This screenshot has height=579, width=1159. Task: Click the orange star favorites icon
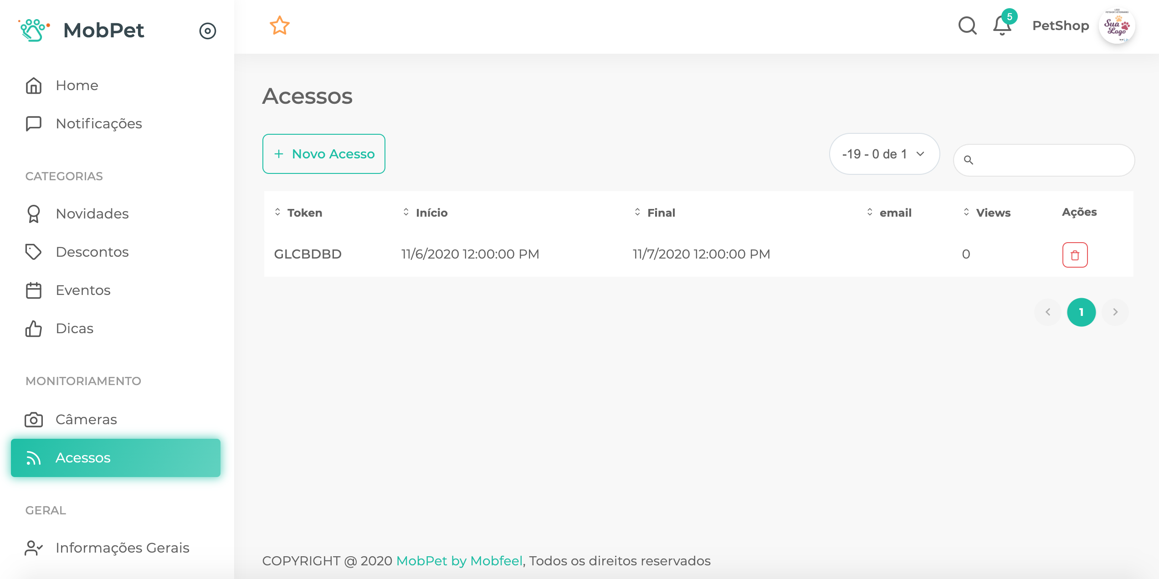(279, 25)
